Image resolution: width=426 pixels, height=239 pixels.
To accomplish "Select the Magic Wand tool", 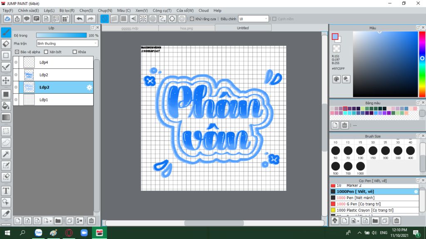I will (x=6, y=154).
